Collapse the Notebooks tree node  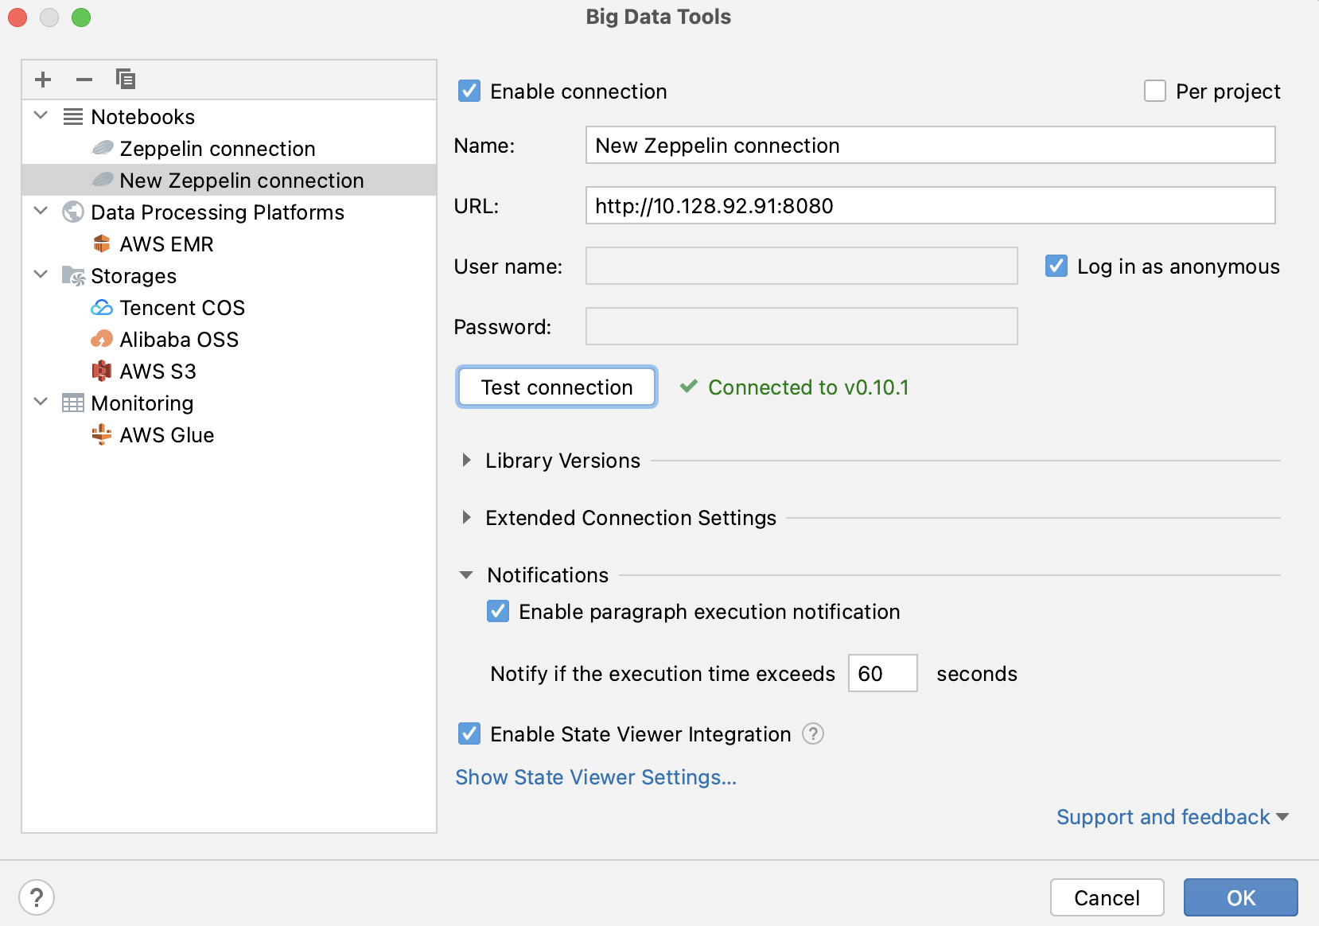tap(41, 116)
